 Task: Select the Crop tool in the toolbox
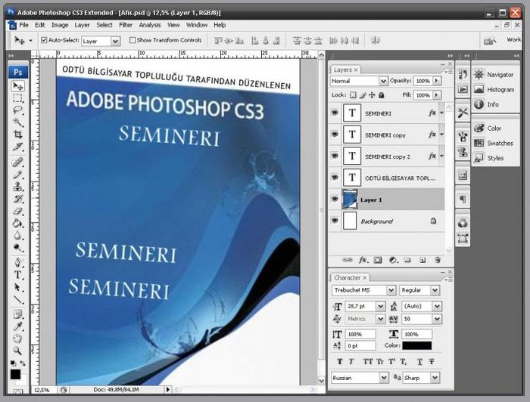pyautogui.click(x=18, y=135)
